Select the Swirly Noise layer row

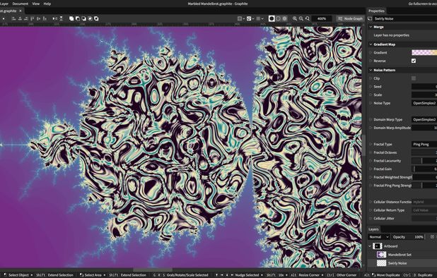click(402, 263)
